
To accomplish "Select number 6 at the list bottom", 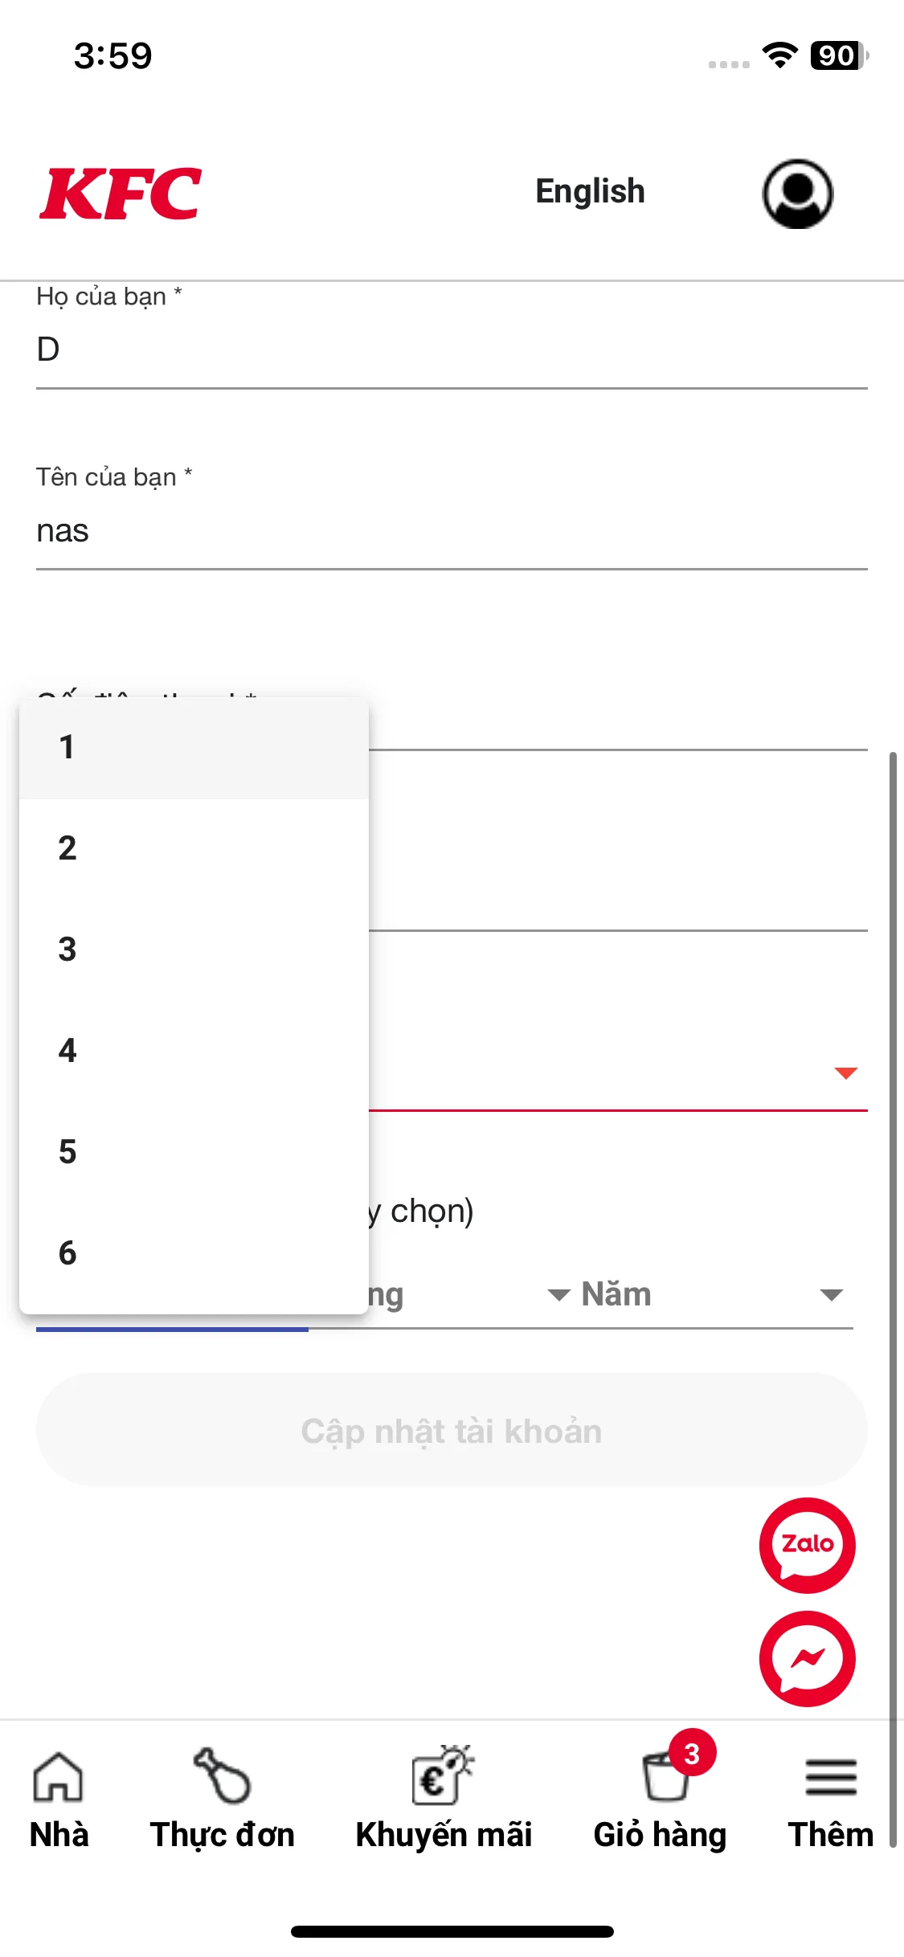I will click(x=67, y=1253).
